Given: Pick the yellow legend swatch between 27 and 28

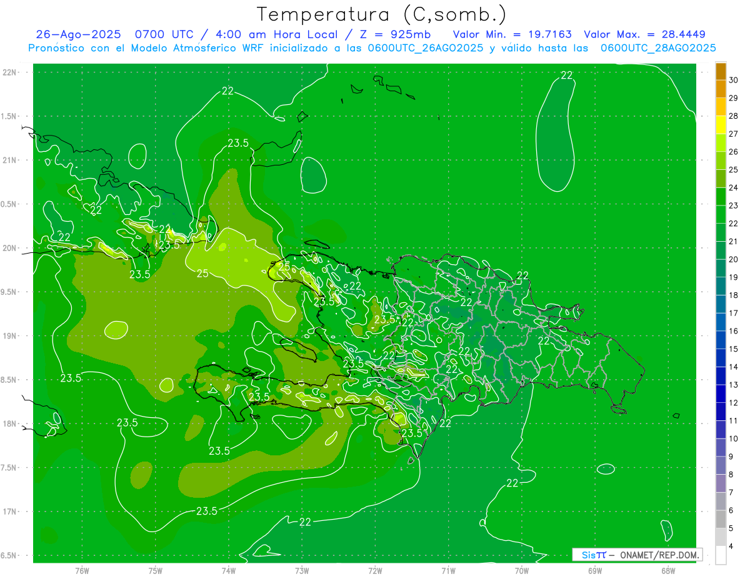Looking at the screenshot, I should [721, 125].
